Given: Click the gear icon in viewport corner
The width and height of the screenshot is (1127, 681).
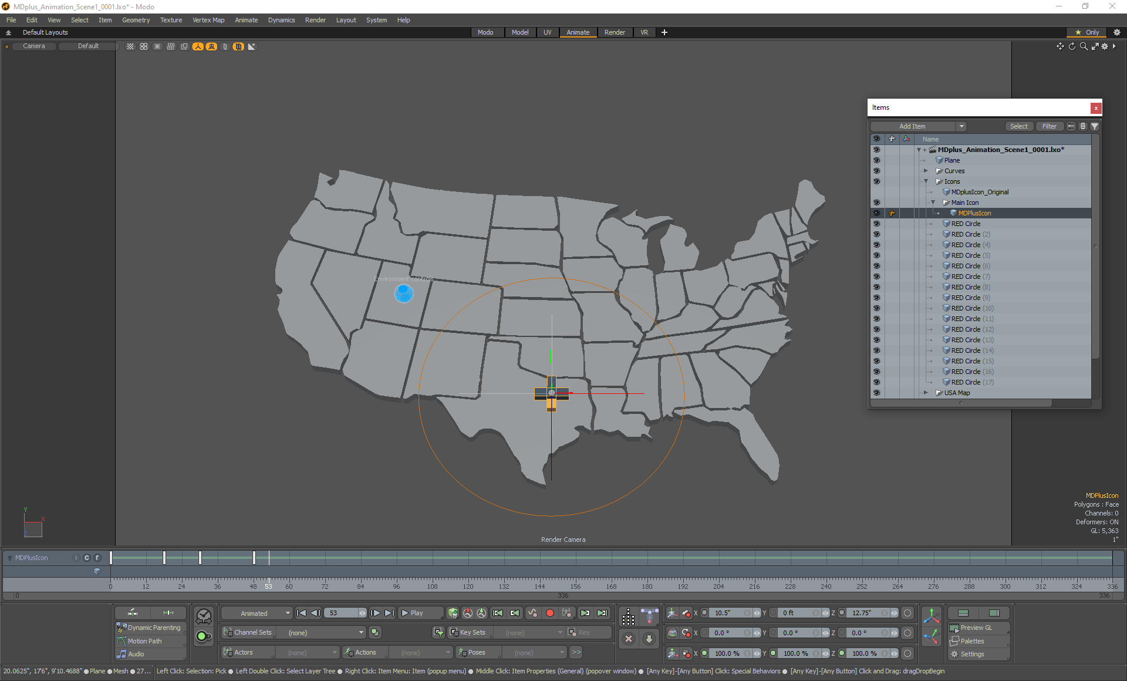Looking at the screenshot, I should 1105,46.
